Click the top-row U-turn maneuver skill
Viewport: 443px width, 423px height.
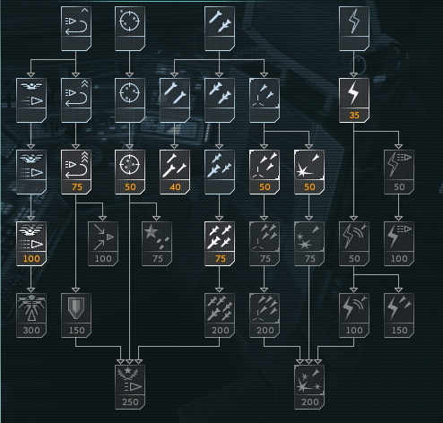[76, 29]
